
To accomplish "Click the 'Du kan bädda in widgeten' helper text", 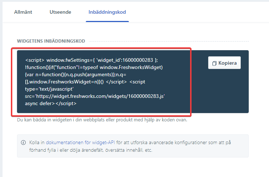I will tap(102, 120).
